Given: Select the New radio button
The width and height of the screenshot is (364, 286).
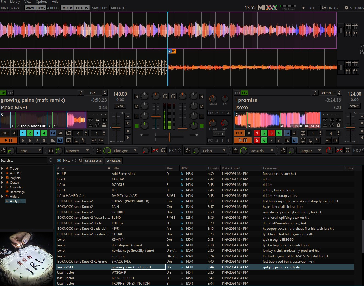Looking at the screenshot, I should (x=59, y=161).
